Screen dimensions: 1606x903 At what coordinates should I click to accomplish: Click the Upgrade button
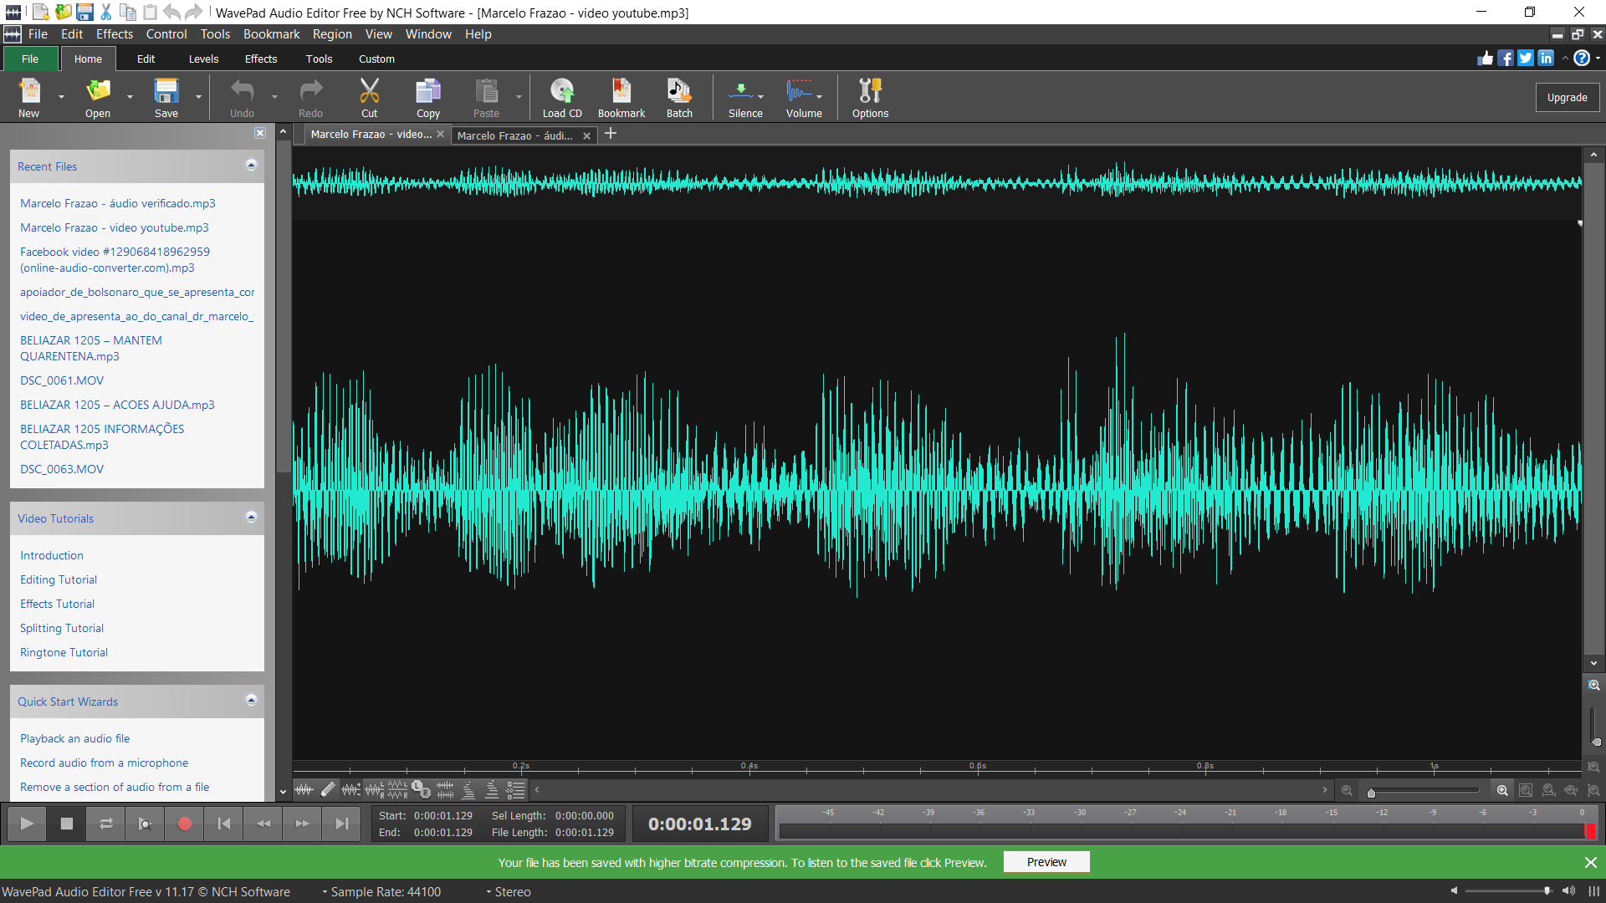point(1567,97)
